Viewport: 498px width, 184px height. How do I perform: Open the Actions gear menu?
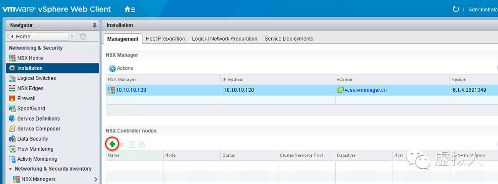pyautogui.click(x=122, y=68)
